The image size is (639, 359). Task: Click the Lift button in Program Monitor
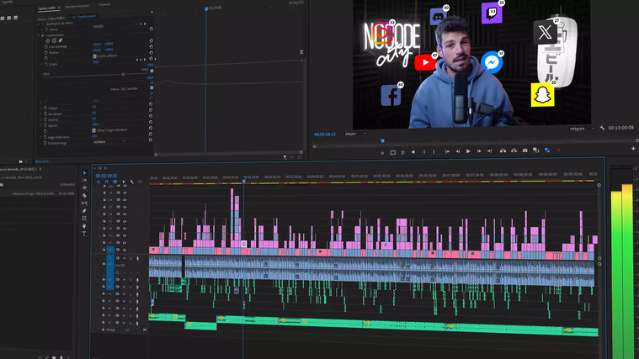pyautogui.click(x=503, y=150)
